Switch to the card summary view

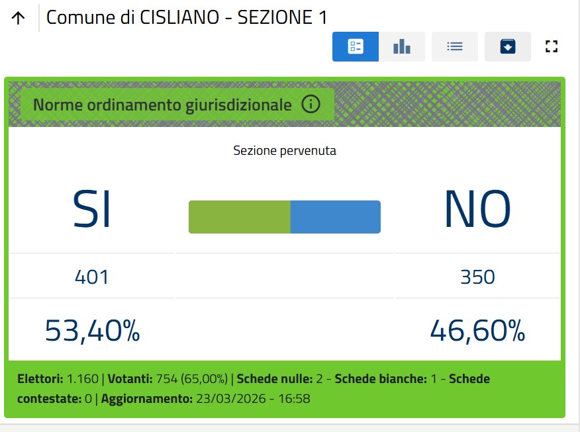356,46
